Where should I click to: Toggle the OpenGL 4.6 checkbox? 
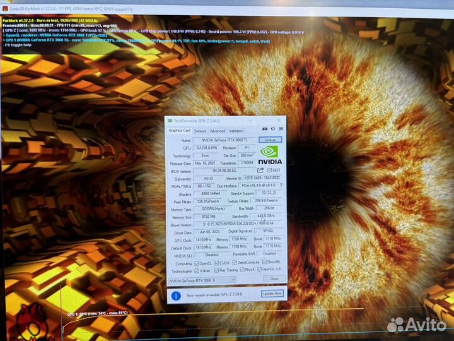point(259,269)
